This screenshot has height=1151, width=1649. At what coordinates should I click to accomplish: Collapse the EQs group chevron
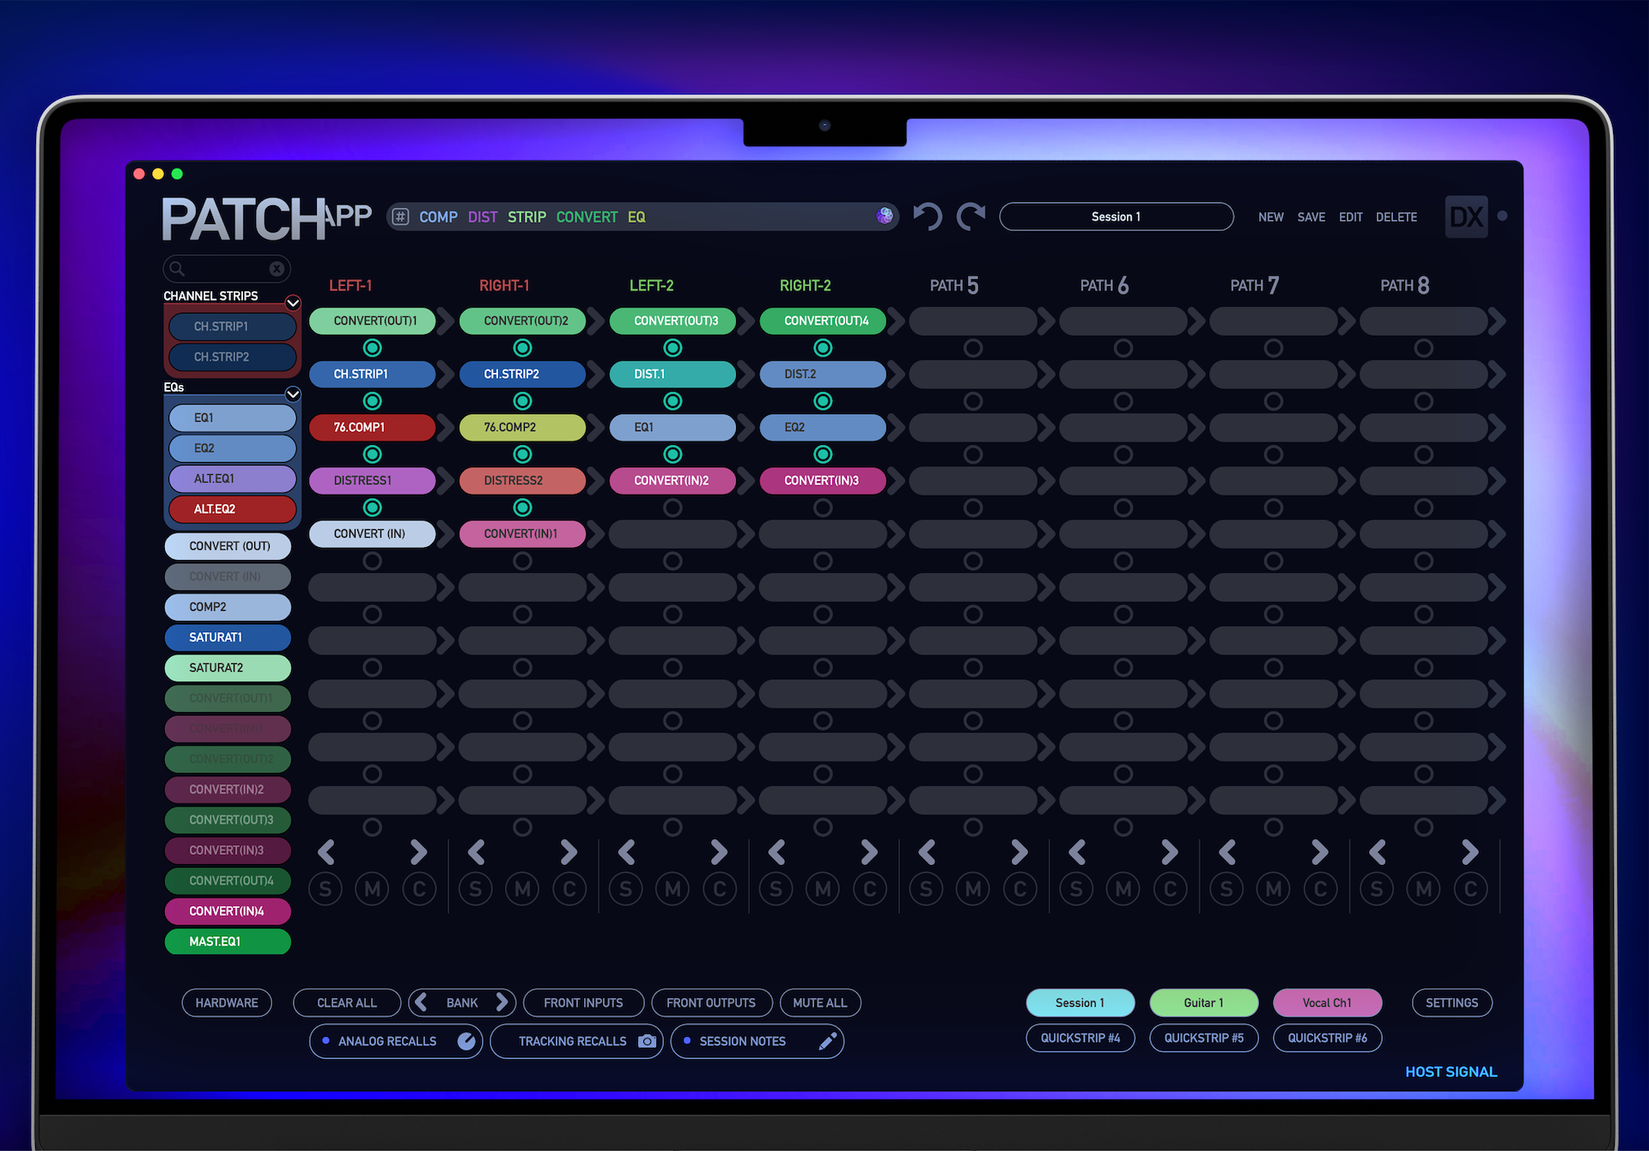(x=293, y=393)
